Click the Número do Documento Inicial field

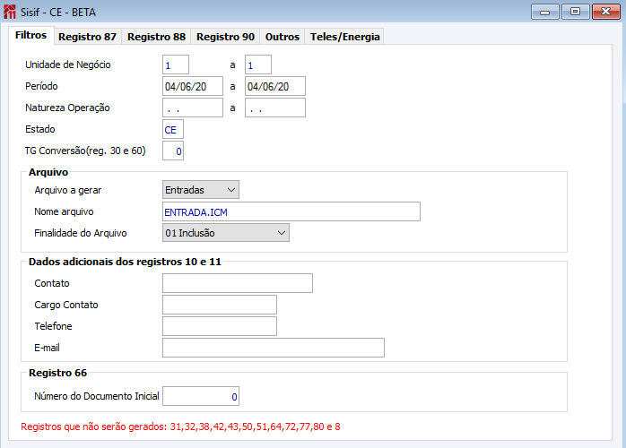click(x=201, y=396)
